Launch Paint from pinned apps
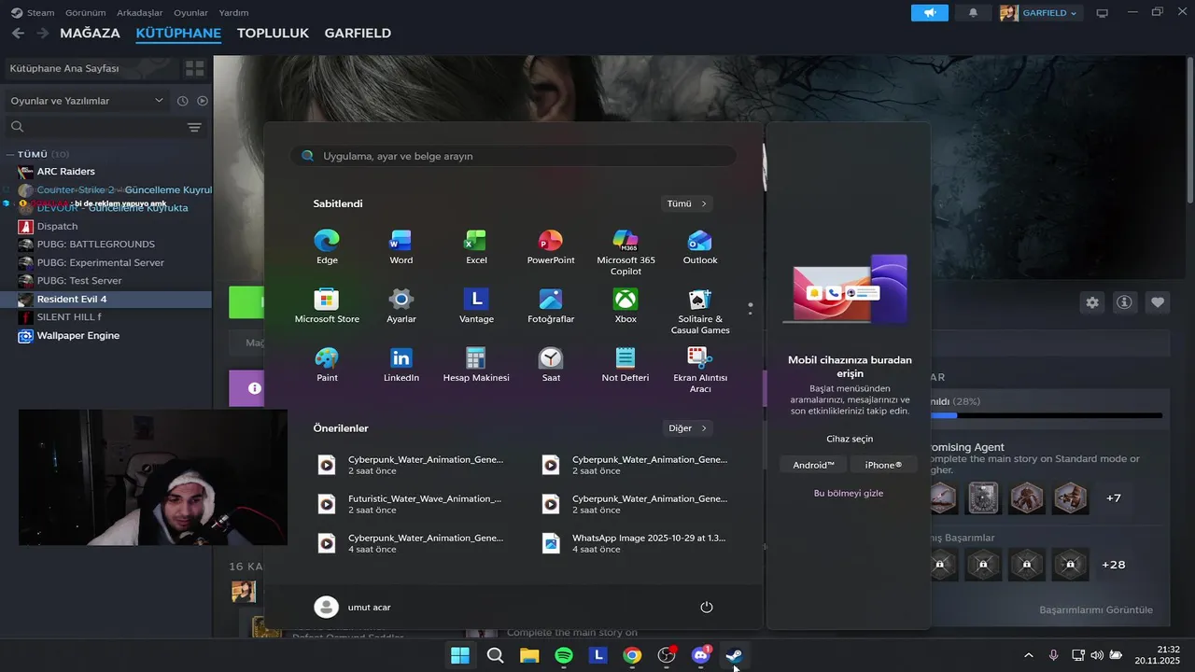 pyautogui.click(x=327, y=365)
